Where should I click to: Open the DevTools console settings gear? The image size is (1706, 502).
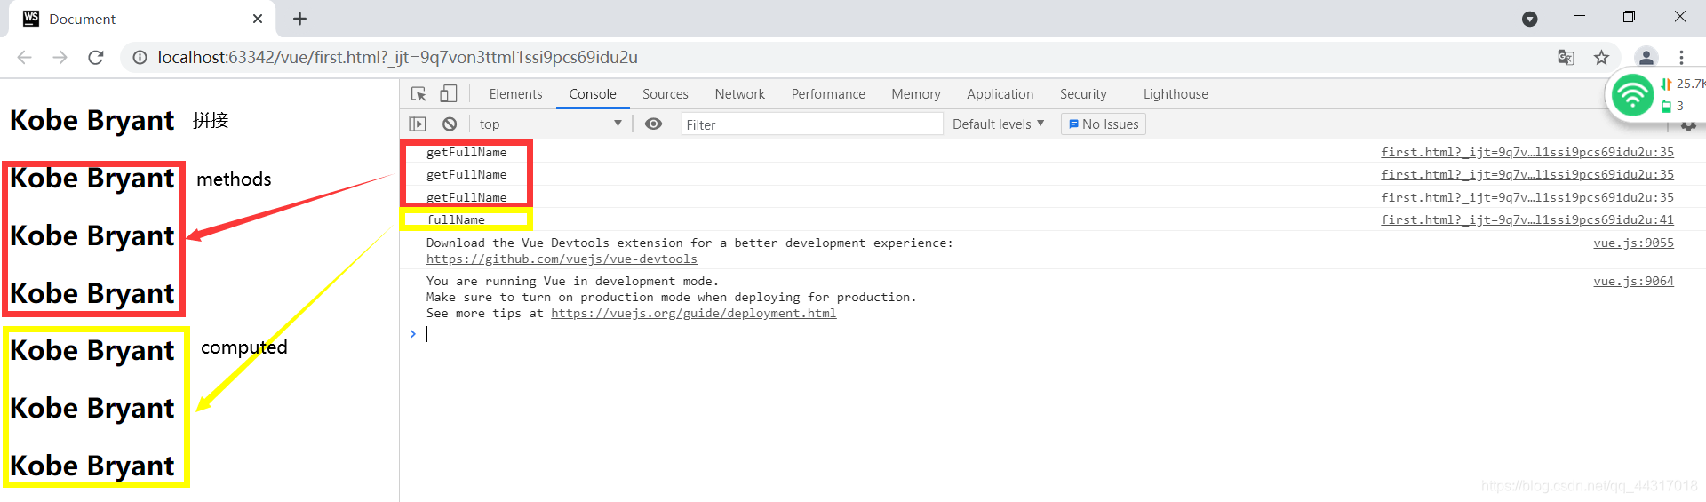point(1688,126)
